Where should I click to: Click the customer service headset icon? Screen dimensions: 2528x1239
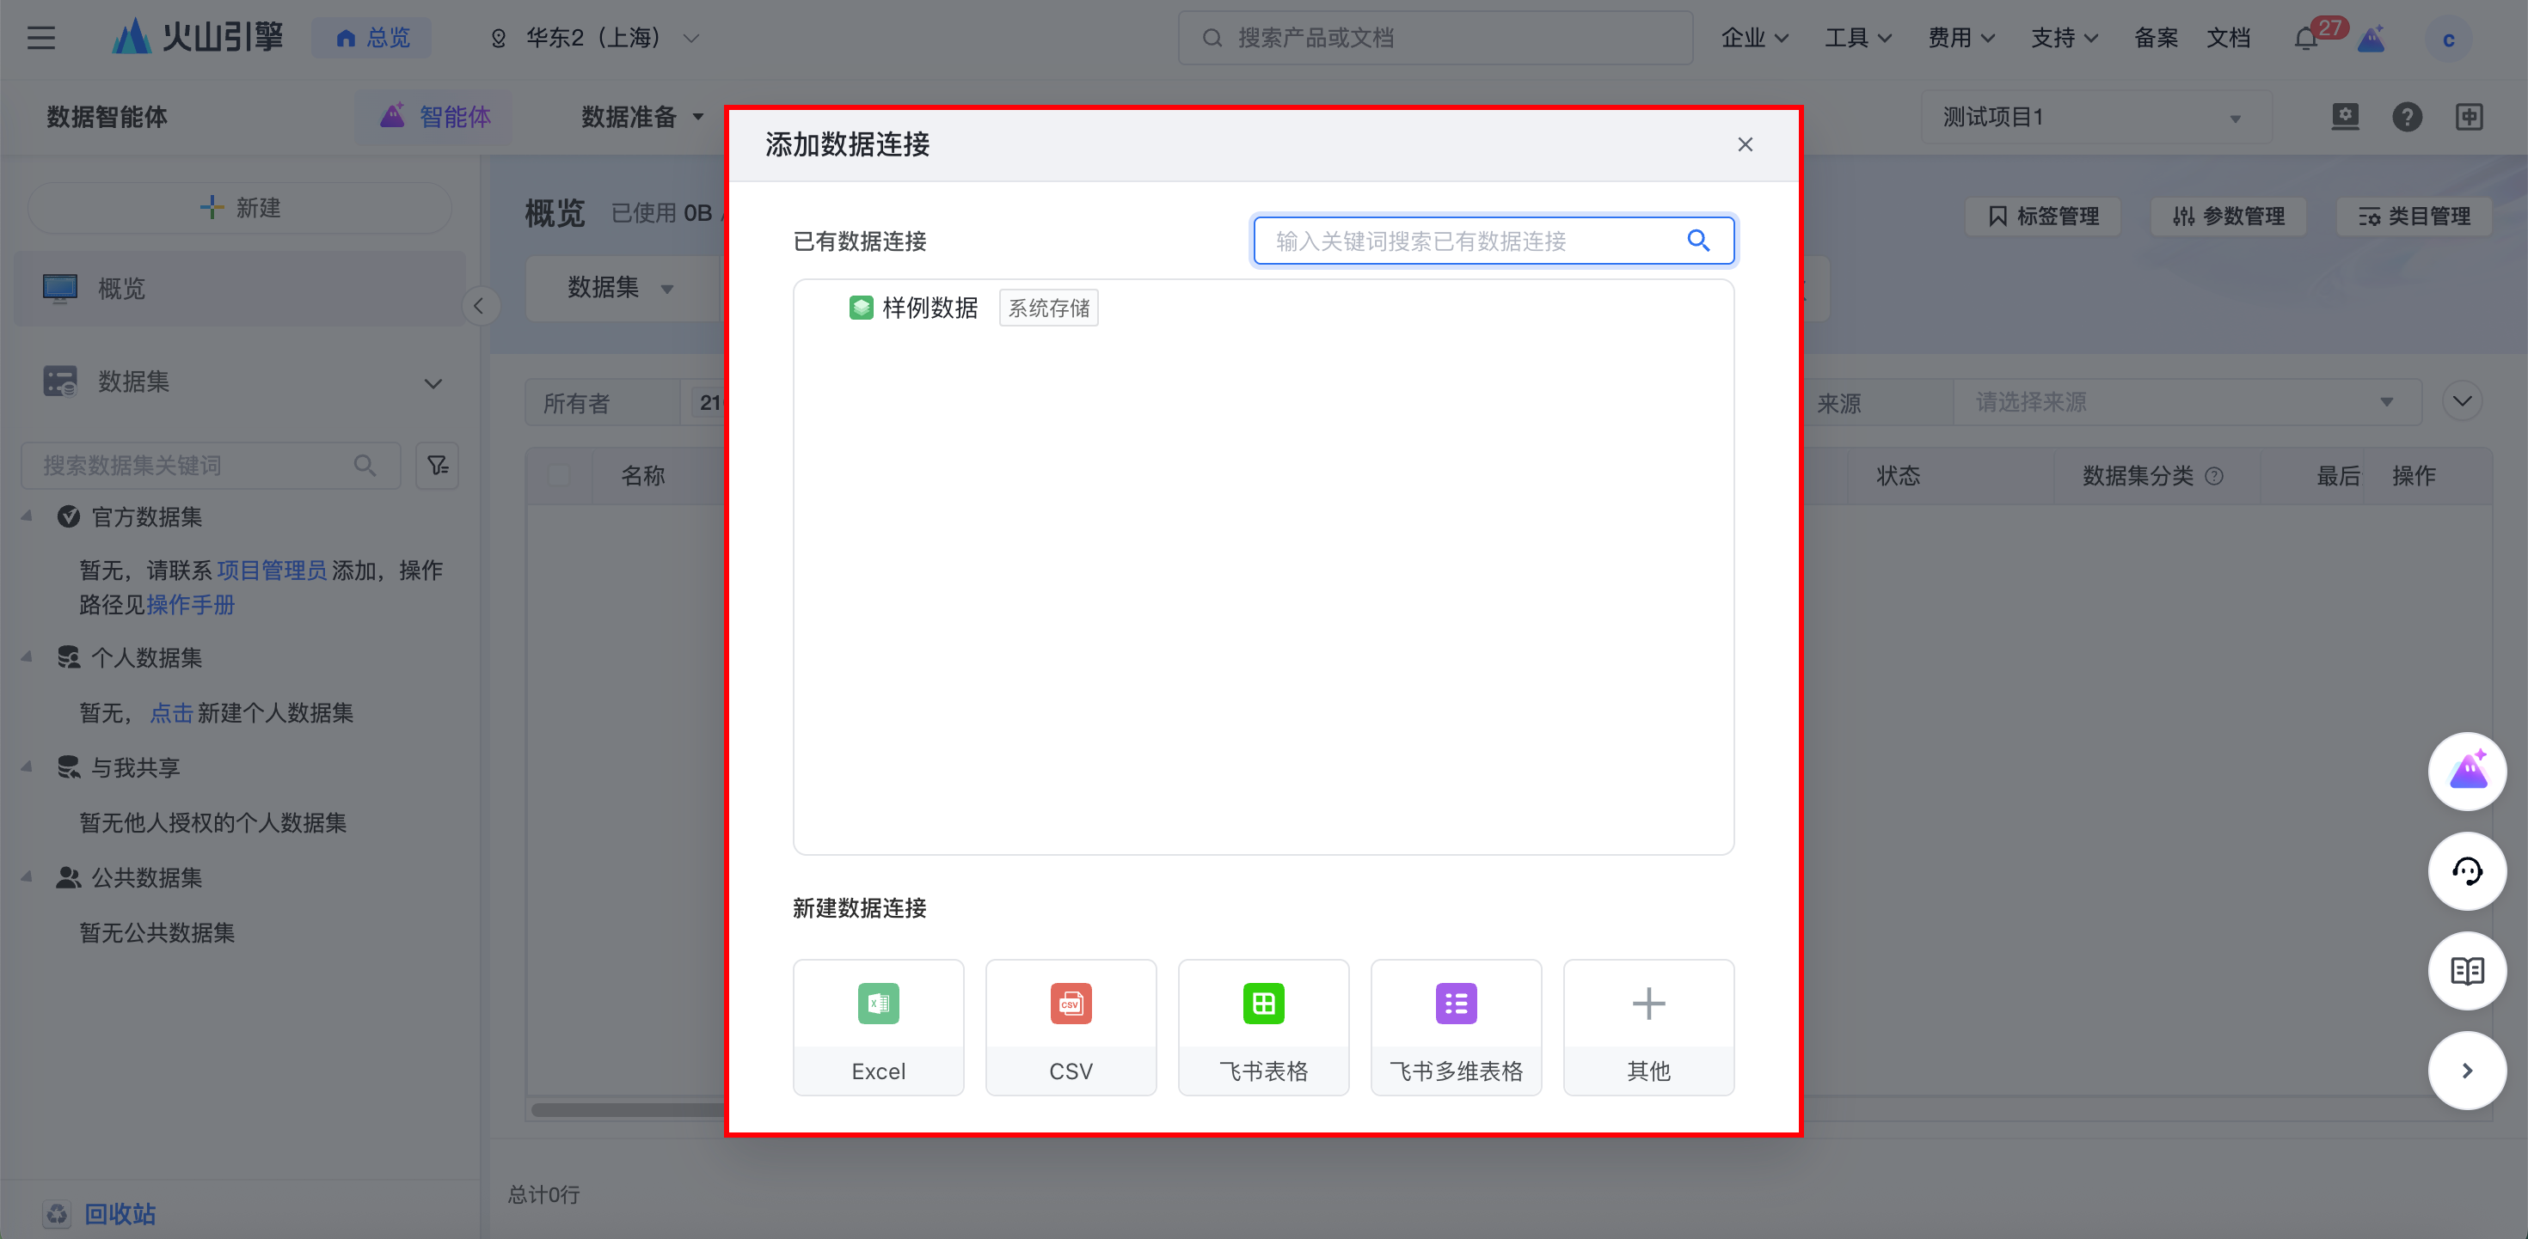click(2466, 871)
